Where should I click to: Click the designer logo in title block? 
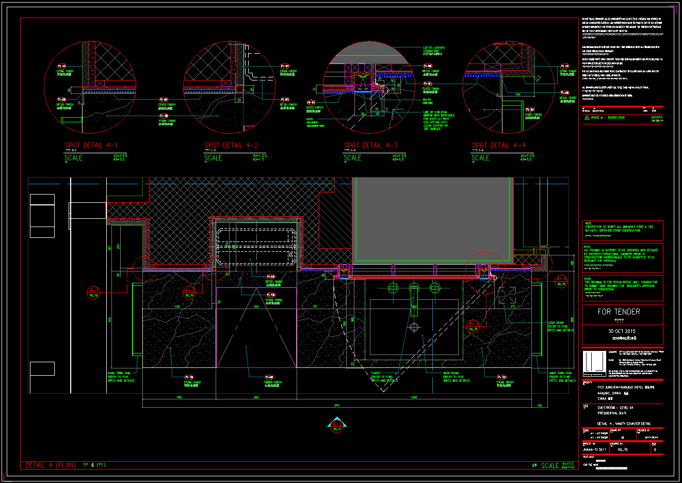coord(594,363)
